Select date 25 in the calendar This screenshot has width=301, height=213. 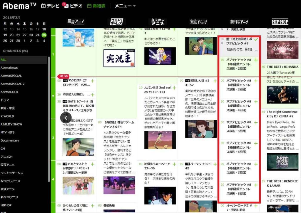tap(44, 35)
